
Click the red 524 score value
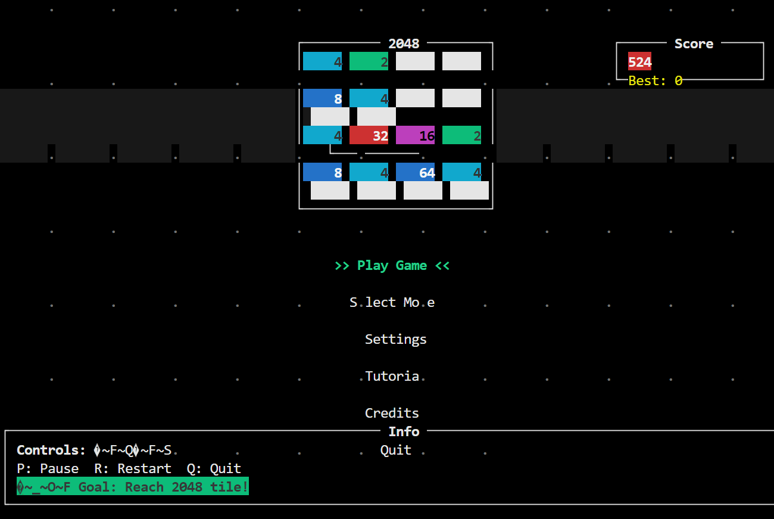[x=639, y=61]
